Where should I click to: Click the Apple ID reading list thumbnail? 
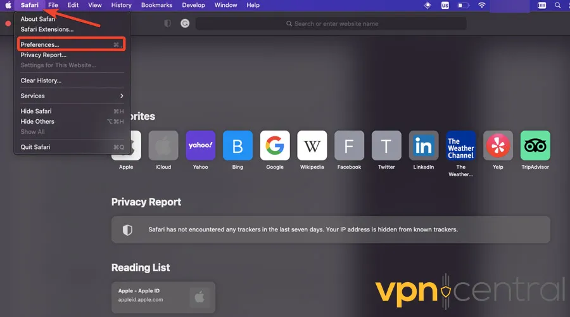tap(199, 297)
